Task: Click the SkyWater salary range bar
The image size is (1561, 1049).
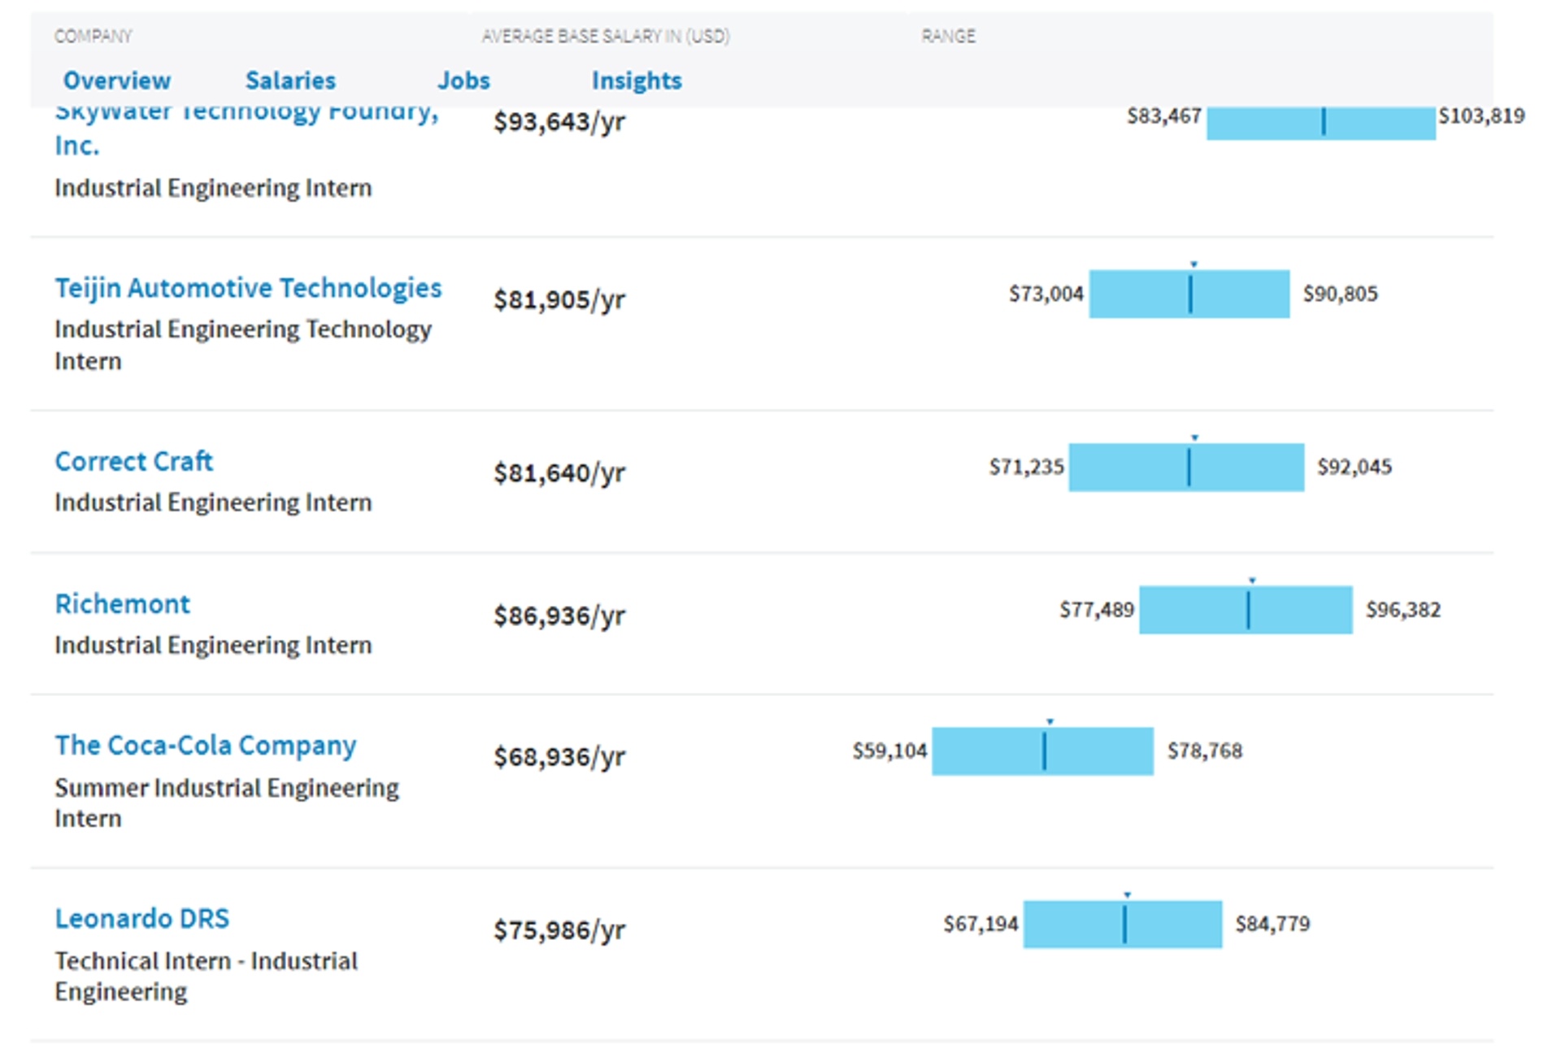Action: (x=1320, y=123)
